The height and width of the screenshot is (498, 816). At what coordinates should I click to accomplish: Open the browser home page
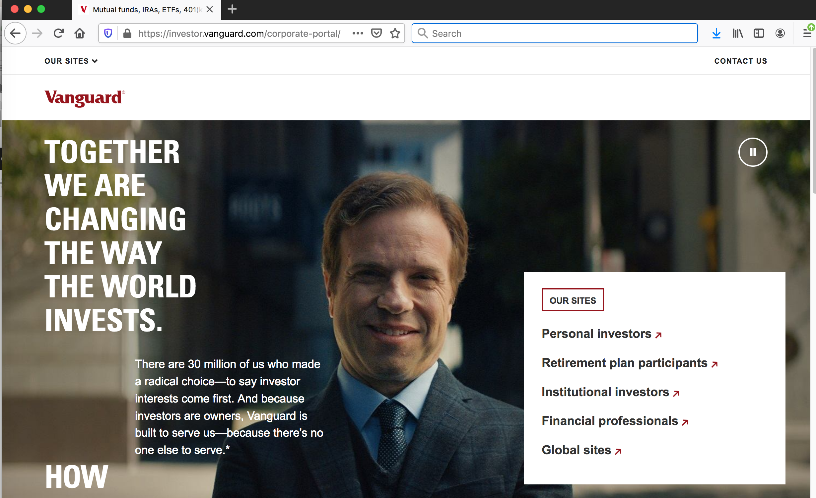click(x=80, y=33)
